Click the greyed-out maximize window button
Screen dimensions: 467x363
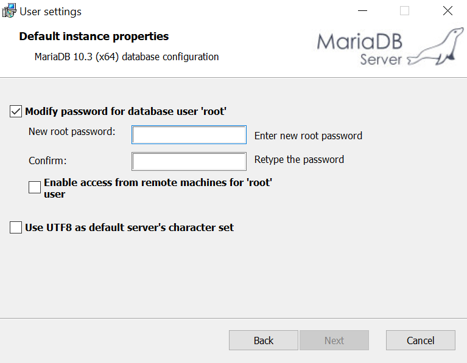coord(404,11)
